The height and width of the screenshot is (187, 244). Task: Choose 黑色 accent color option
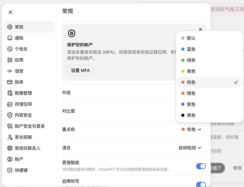(209, 115)
